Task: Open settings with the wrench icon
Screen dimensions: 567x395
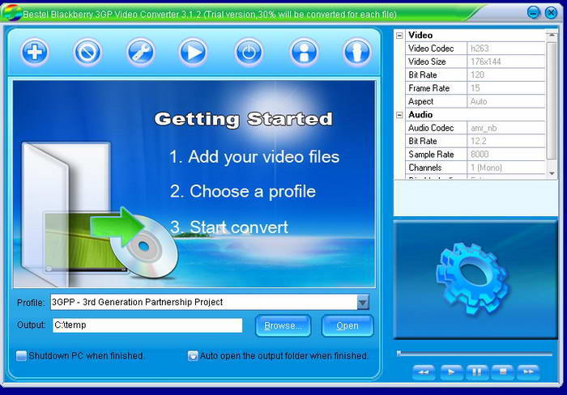Action: coord(141,52)
